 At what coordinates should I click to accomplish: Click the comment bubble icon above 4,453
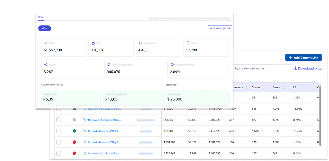[140, 43]
